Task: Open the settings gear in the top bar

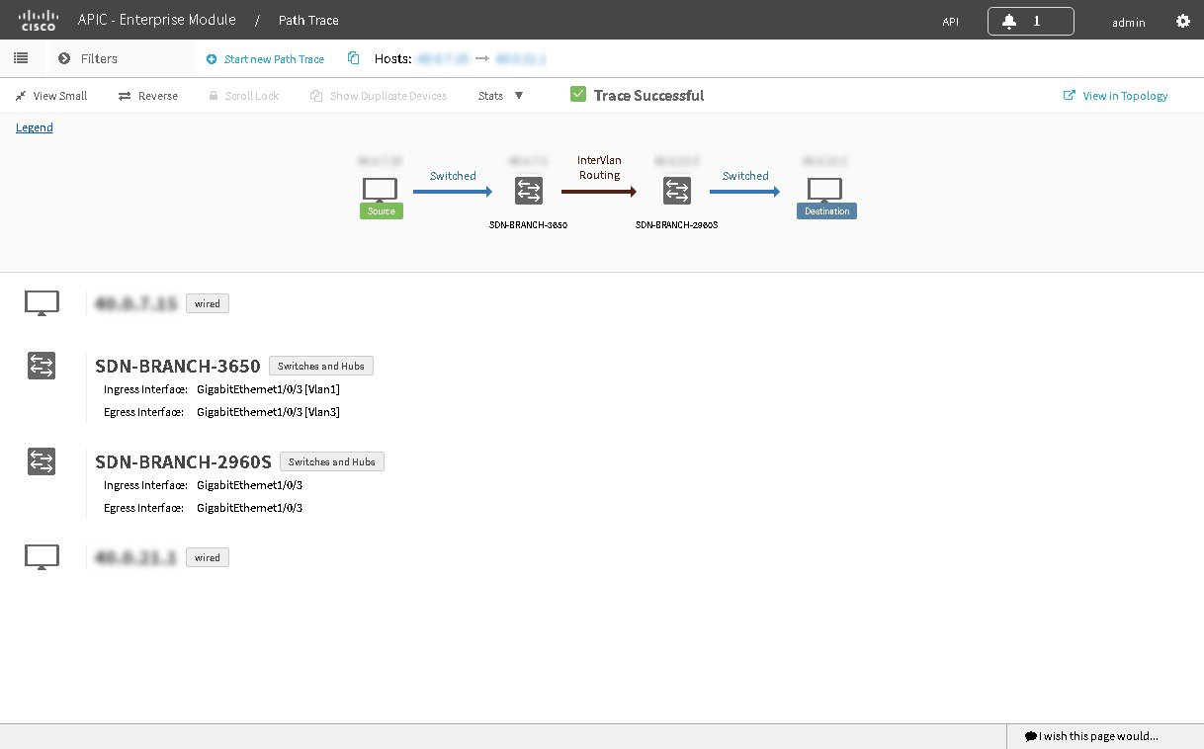Action: pyautogui.click(x=1182, y=20)
